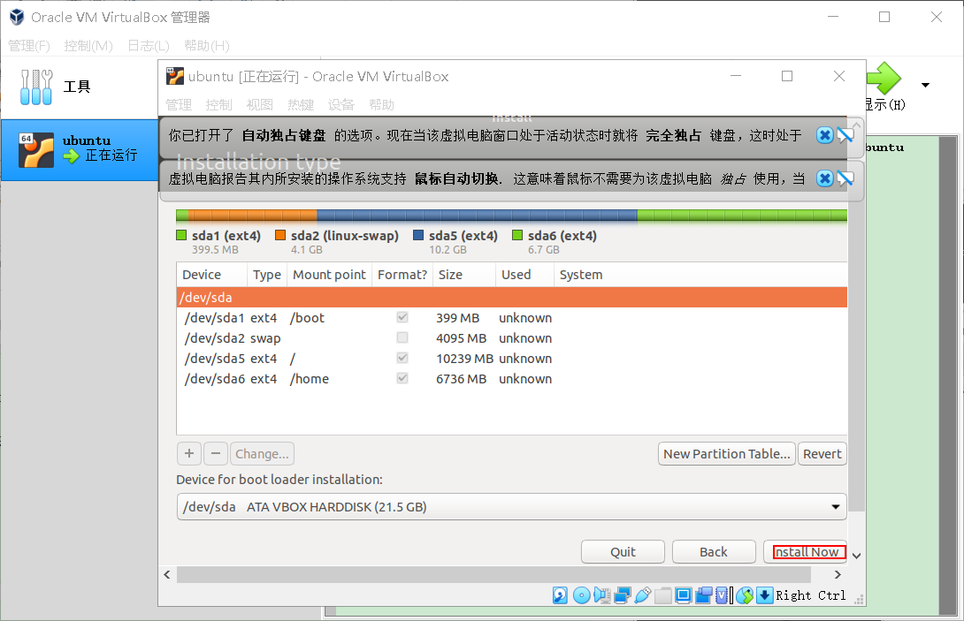Open the 帮助(H) menu in VirtualBox Manager
This screenshot has width=964, height=621.
[x=207, y=46]
